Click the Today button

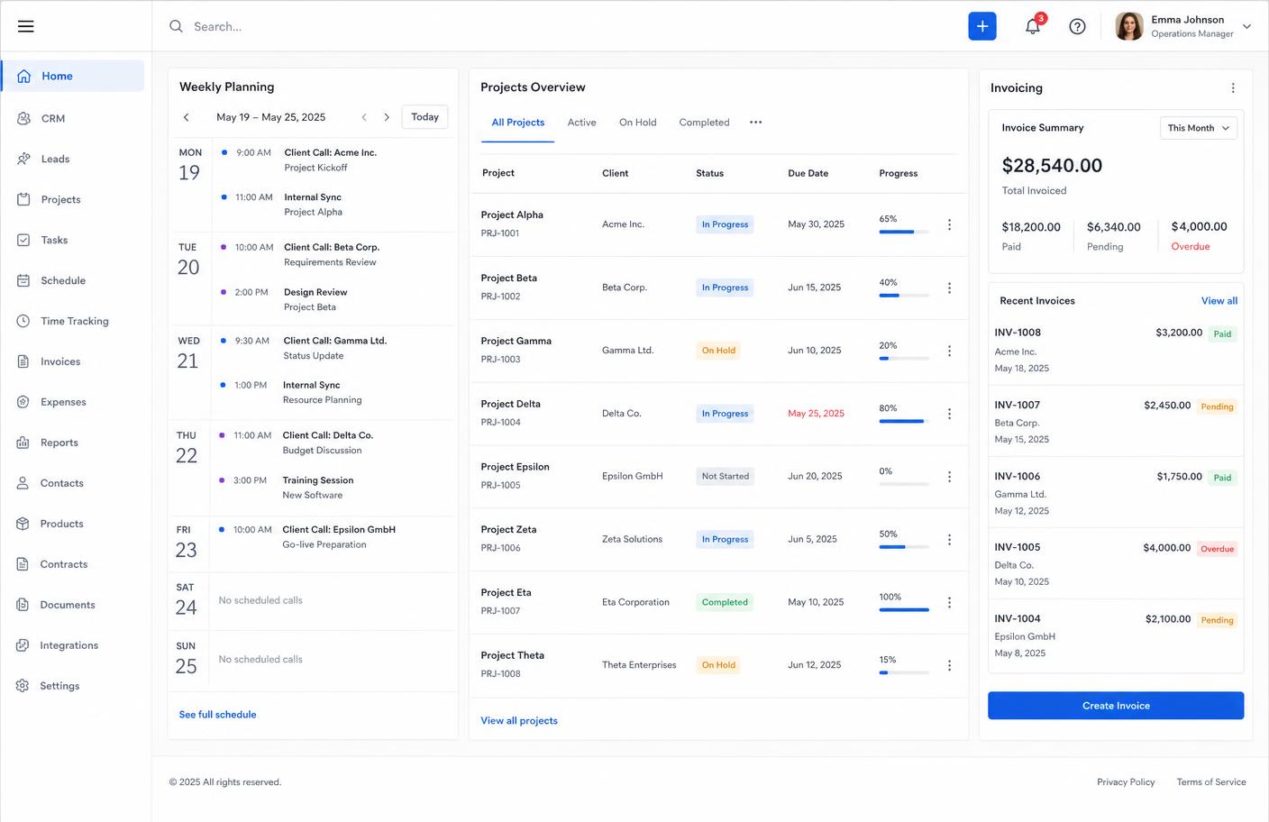(x=425, y=117)
